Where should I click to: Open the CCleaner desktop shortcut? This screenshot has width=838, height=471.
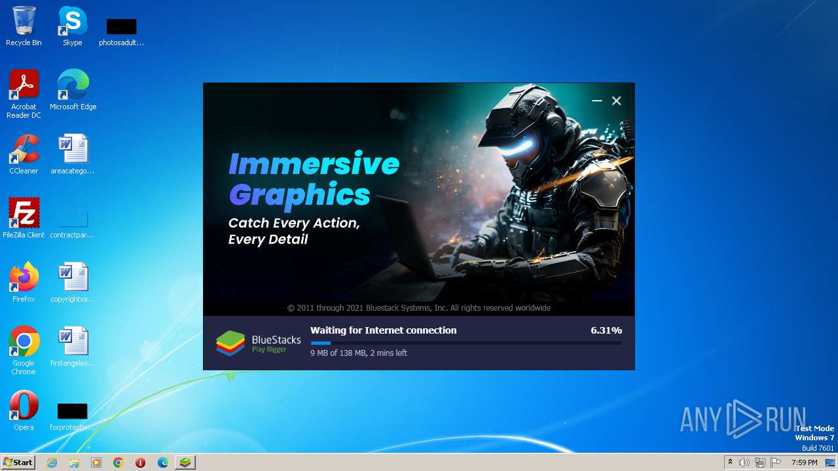click(x=24, y=154)
